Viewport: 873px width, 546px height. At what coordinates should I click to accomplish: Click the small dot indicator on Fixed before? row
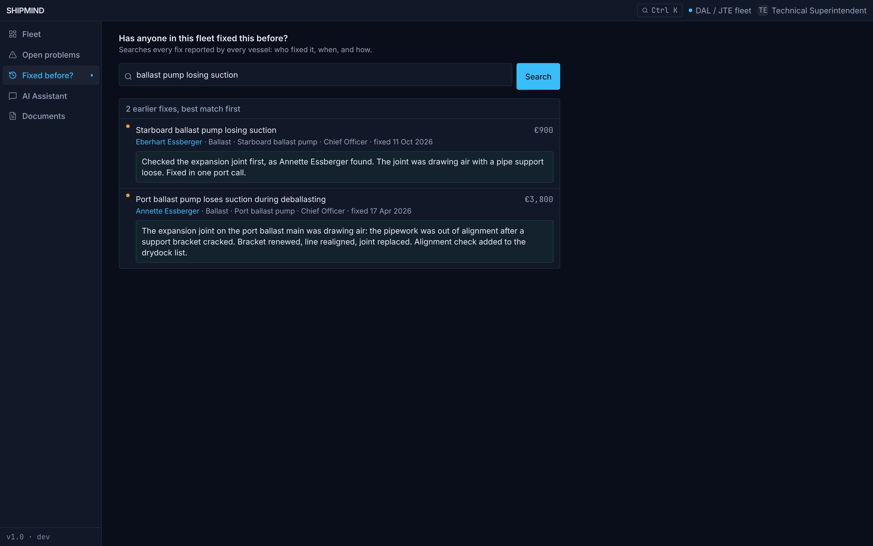(92, 75)
